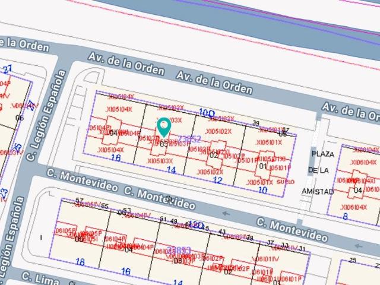
Task: Click the C. Lima street label
Action: pos(34,278)
